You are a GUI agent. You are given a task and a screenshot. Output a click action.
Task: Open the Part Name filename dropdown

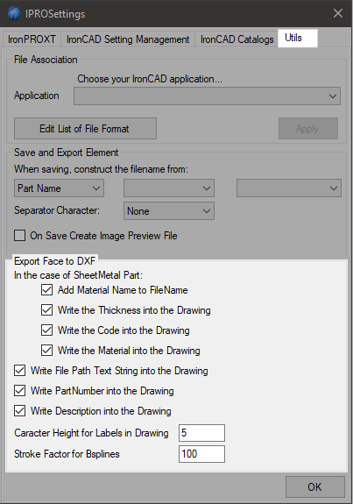coord(59,188)
